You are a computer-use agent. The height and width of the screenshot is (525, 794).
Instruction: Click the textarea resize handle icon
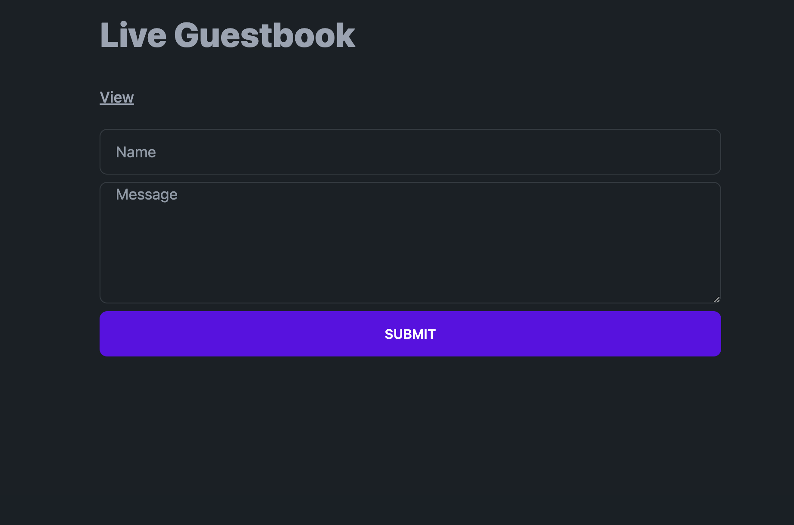point(716,299)
